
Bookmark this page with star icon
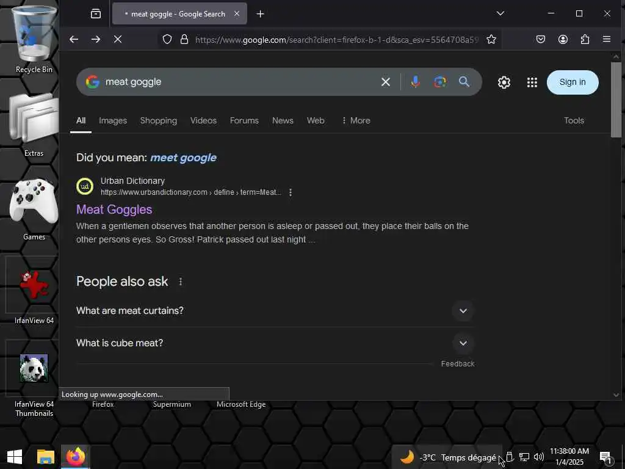[x=491, y=39]
